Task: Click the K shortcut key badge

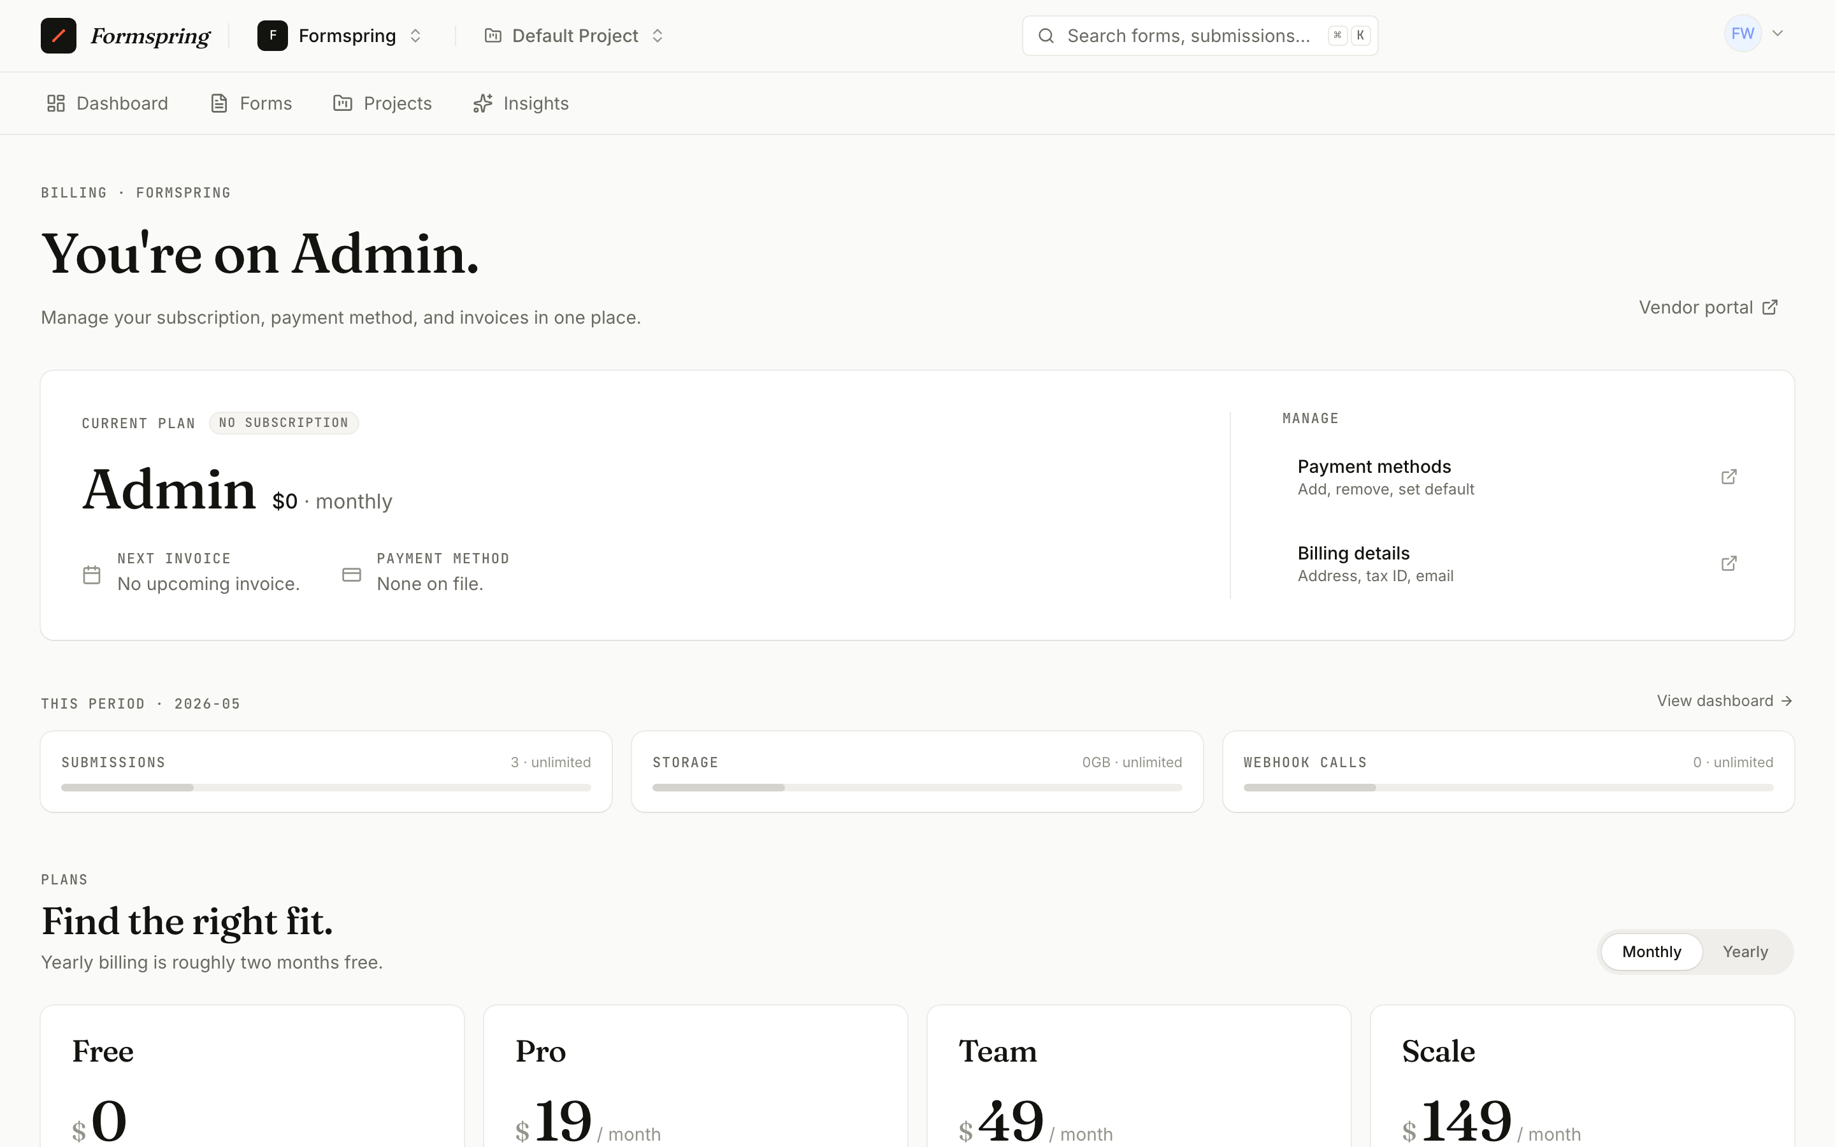Action: [x=1360, y=36]
